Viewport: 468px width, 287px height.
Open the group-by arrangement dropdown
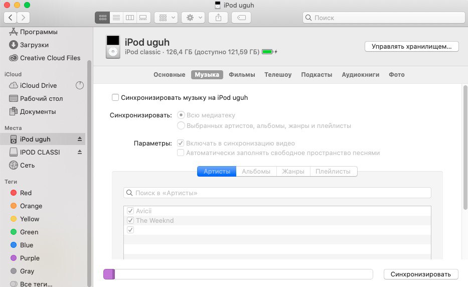[166, 18]
